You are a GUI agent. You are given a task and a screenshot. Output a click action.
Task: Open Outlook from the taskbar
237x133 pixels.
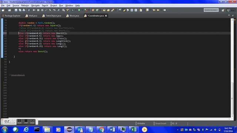pyautogui.click(x=80, y=130)
